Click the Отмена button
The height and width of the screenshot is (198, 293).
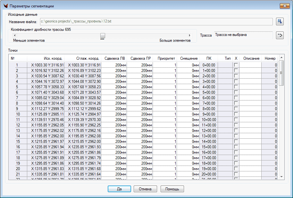[x=145, y=189]
